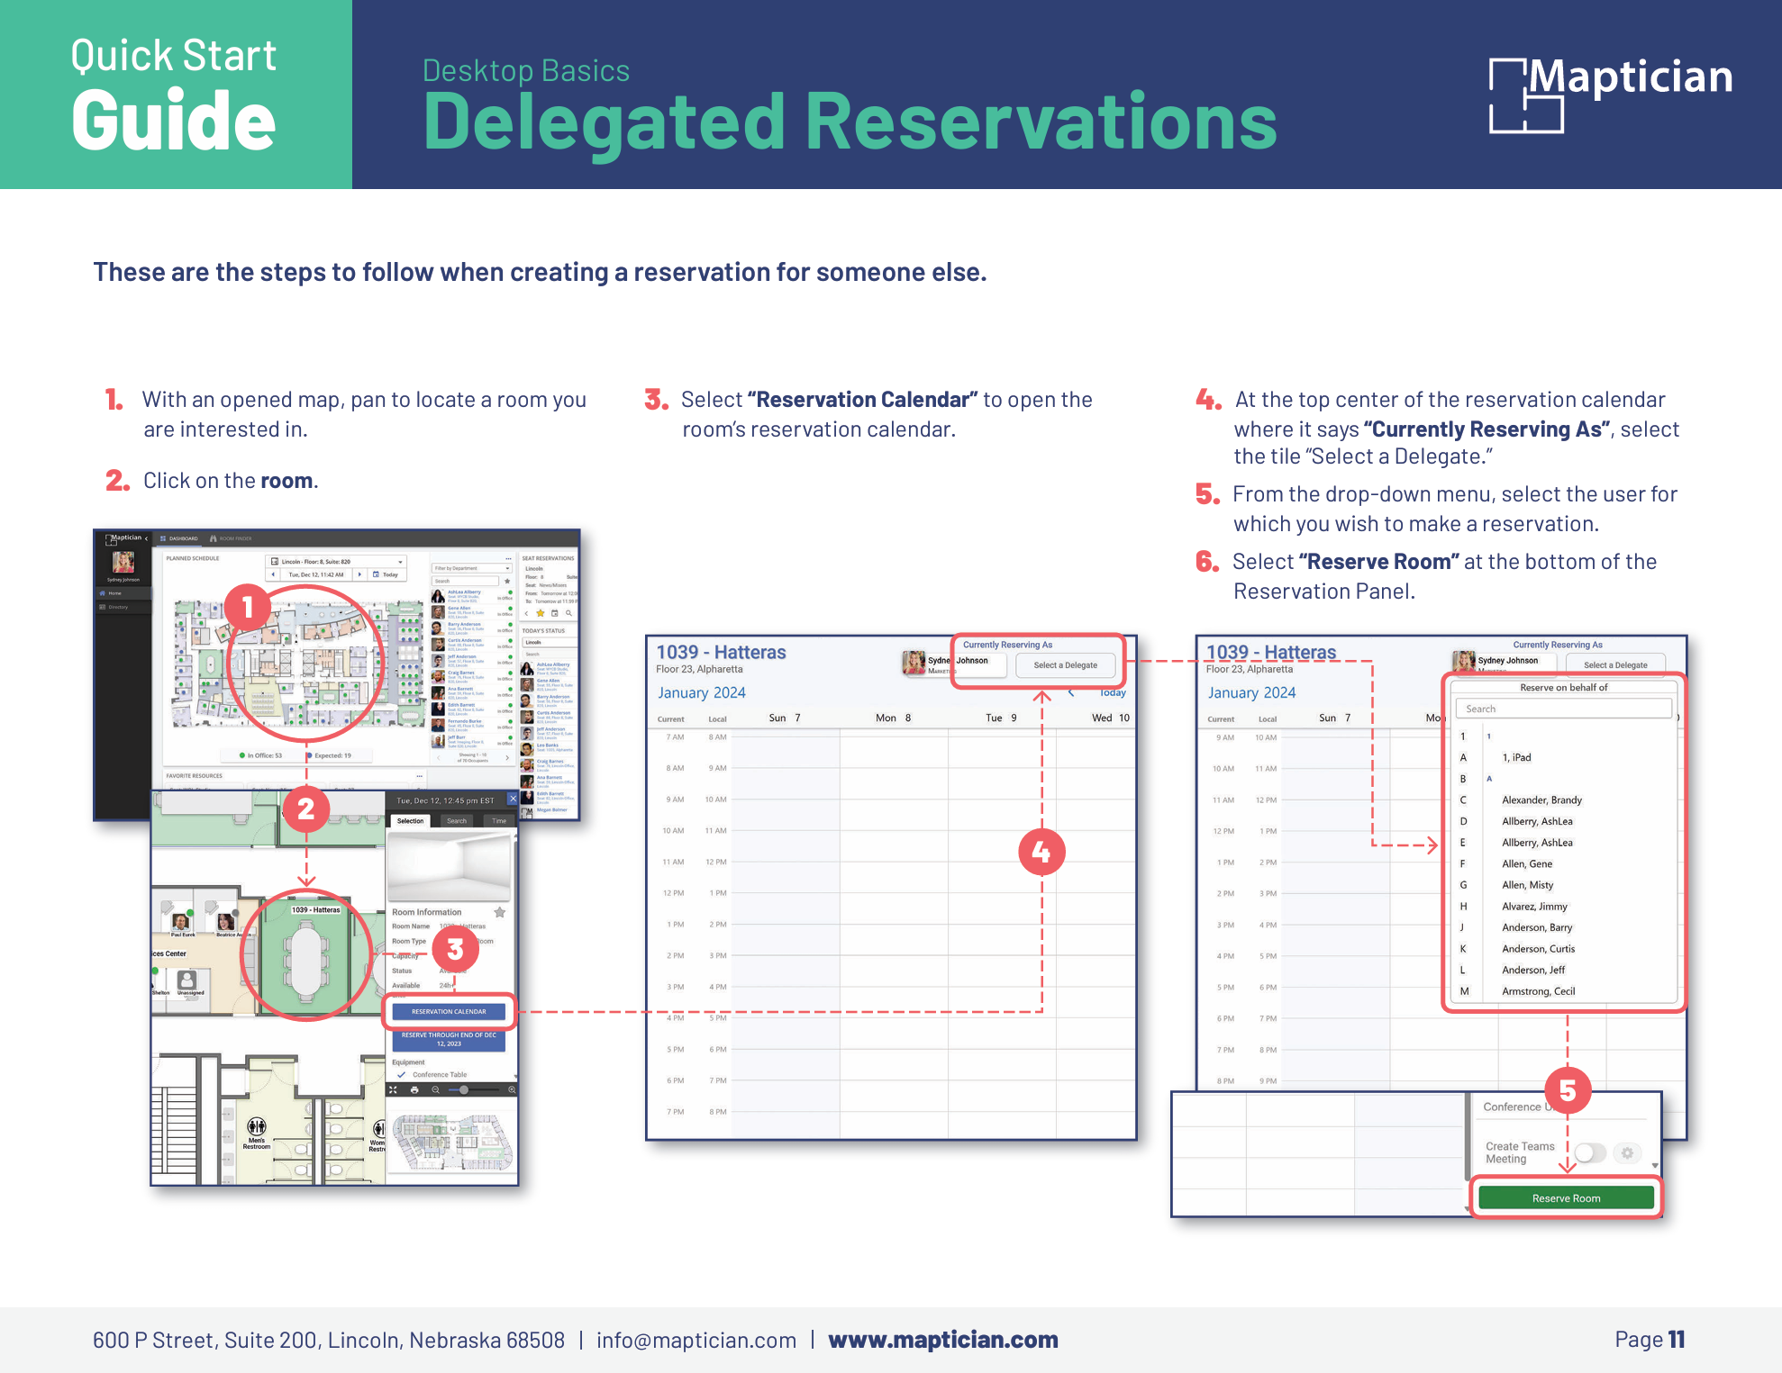Viewport: 1782px width, 1373px height.
Task: Click the calendar icon in Seat Reservations
Action: (555, 613)
